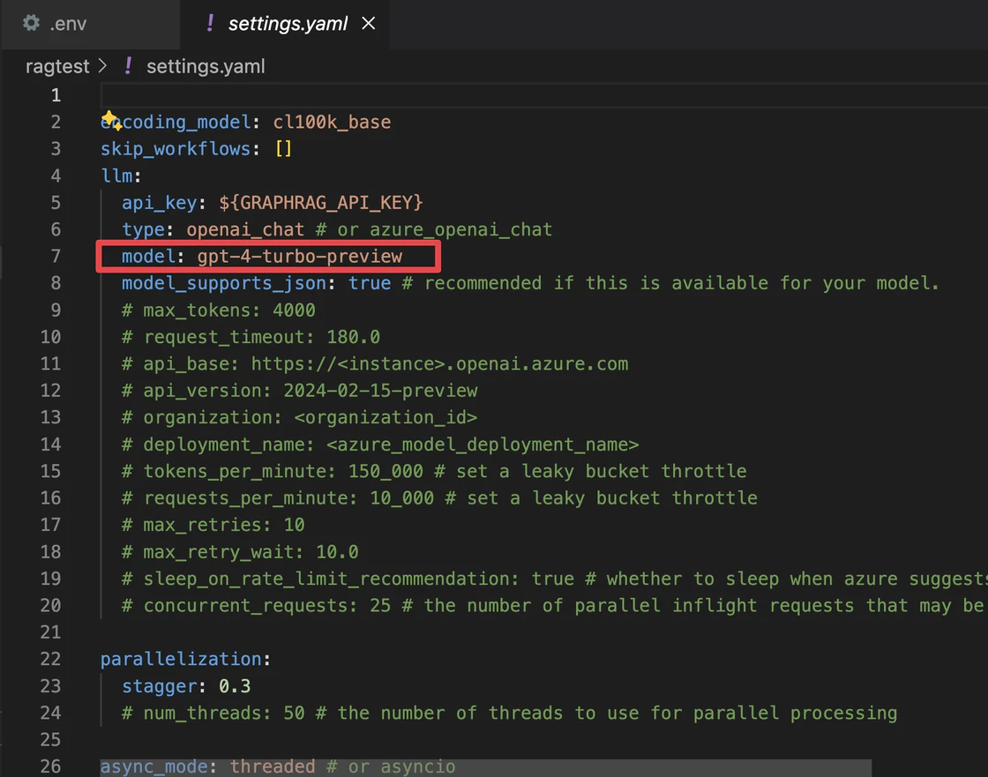The image size is (988, 777).
Task: Click the parallelization key
Action: [181, 659]
